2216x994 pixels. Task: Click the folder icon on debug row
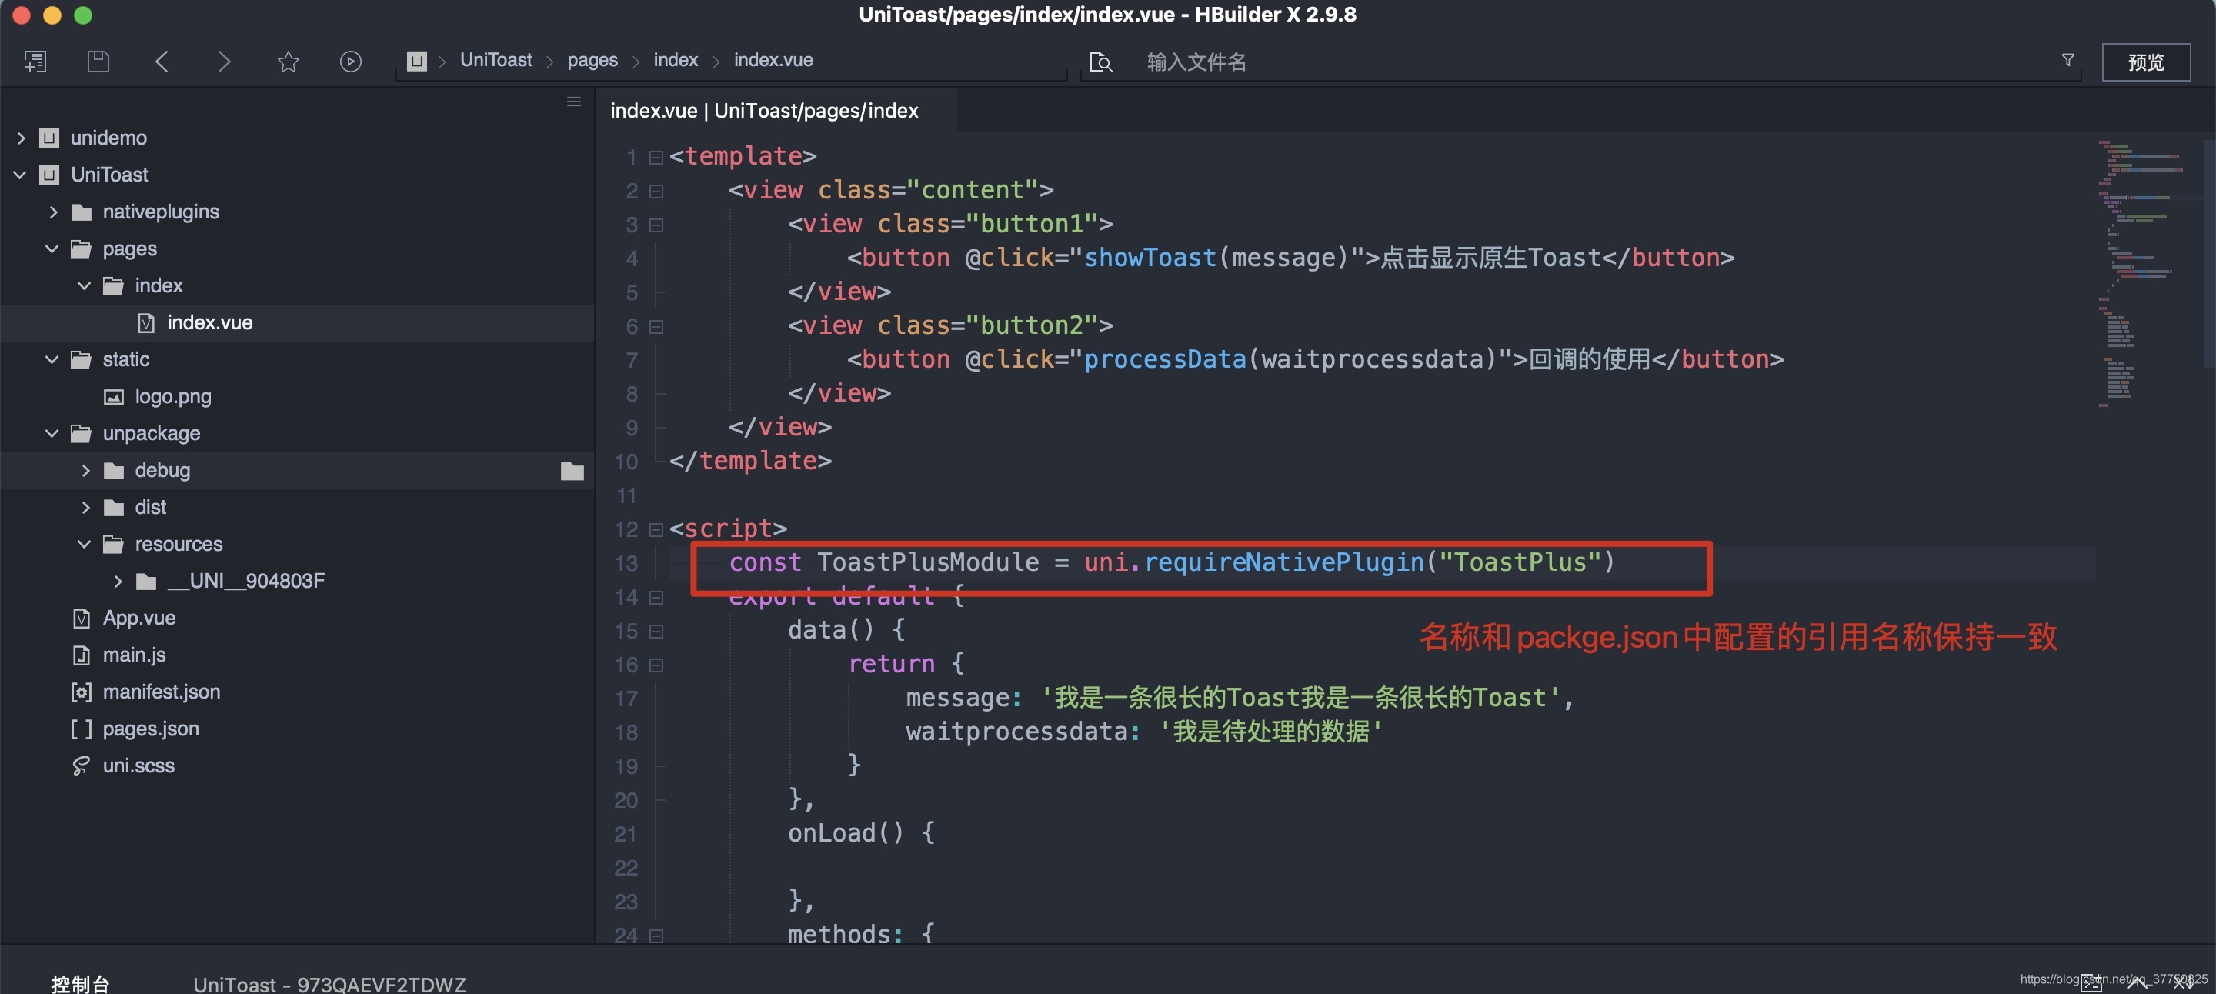[572, 470]
